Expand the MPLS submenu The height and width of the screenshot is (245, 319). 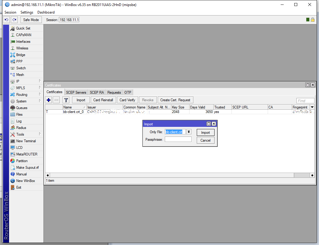(x=40, y=88)
